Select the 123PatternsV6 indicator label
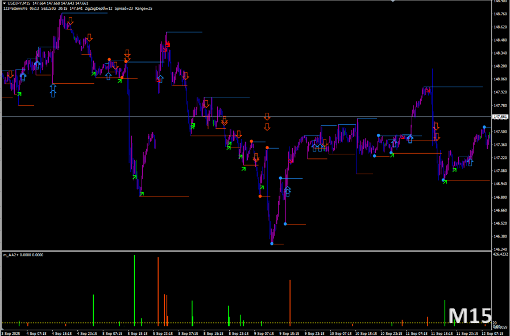The image size is (510, 336). (x=15, y=9)
